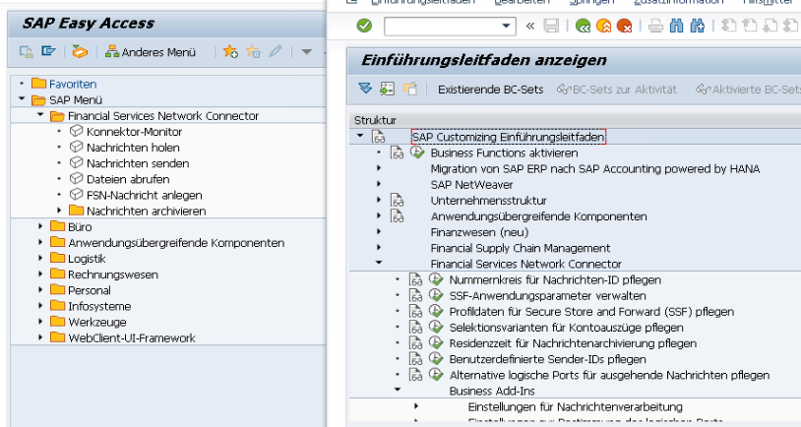
Task: Run the Nummernkreis für Nachrichten-ID activity icon
Action: 436,279
